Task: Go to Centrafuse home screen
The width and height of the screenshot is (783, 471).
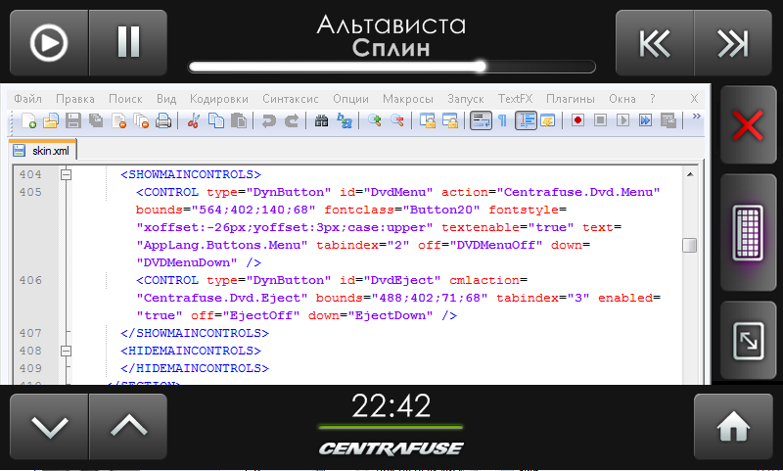Action: 733,427
